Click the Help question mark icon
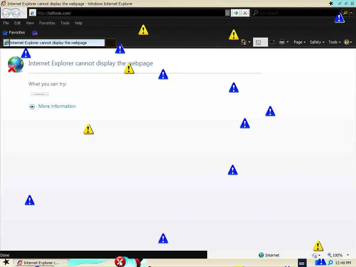The width and height of the screenshot is (356, 267). coord(346,42)
